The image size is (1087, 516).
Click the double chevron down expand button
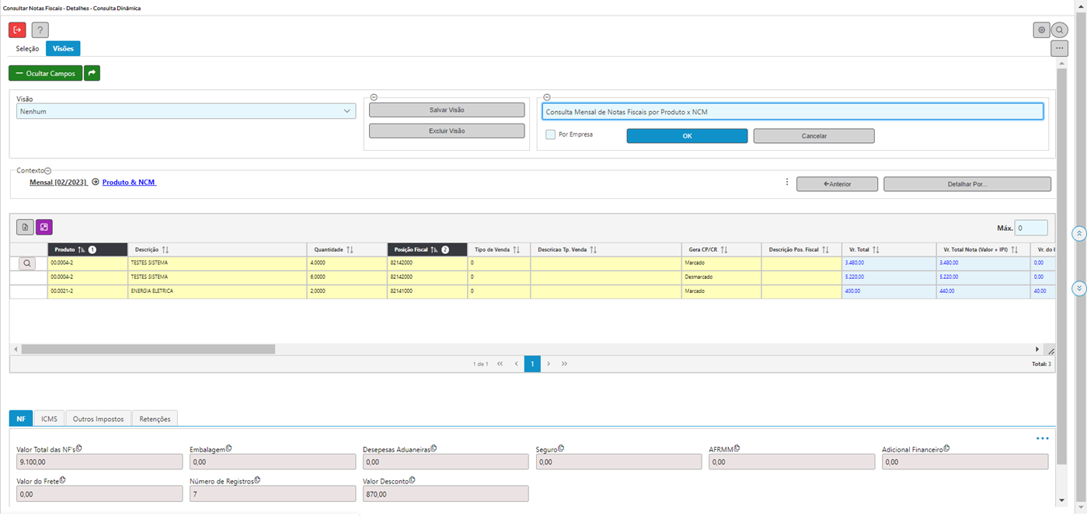(x=1078, y=288)
